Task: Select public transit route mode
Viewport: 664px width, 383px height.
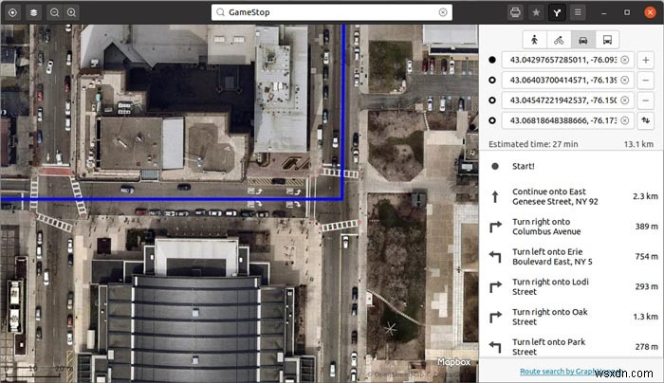Action: coord(607,40)
